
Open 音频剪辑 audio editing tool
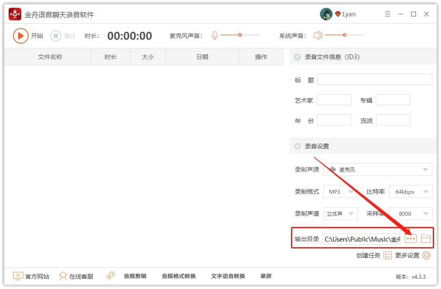coord(135,276)
